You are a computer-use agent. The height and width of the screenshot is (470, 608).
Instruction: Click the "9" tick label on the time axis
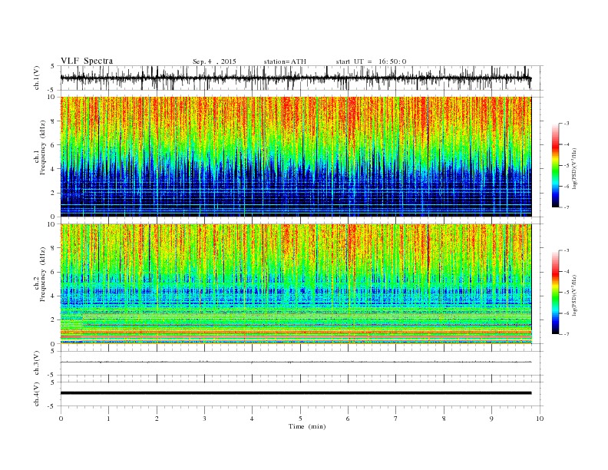491,419
